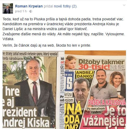This screenshot has width=127, height=129.
Task: Open the Roman Krpelan name link
Action: tap(29, 6)
